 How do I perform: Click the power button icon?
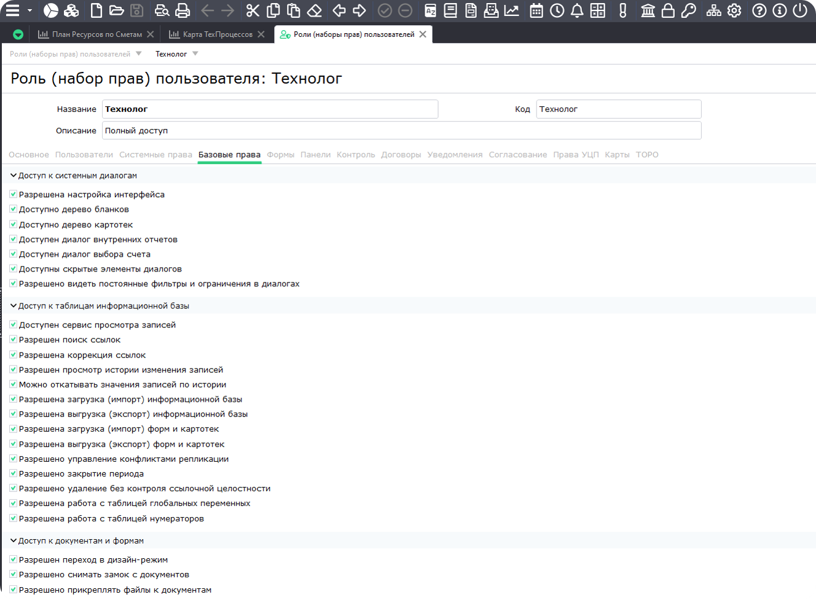click(800, 10)
